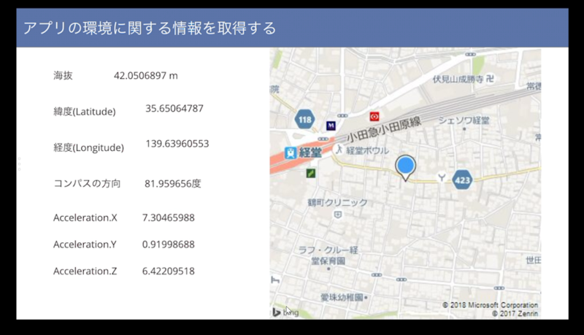Click the © 2017 Zenrin notice
This screenshot has width=584, height=335.
[515, 313]
